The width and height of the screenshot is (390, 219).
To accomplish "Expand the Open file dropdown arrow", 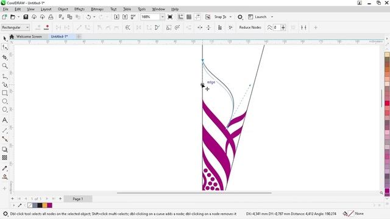I will [19, 17].
